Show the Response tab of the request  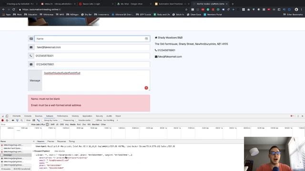click(61, 142)
